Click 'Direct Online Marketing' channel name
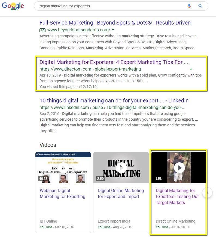 pyautogui.click(x=175, y=221)
